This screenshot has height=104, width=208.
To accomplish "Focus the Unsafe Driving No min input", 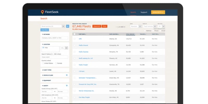I will coord(47,92).
